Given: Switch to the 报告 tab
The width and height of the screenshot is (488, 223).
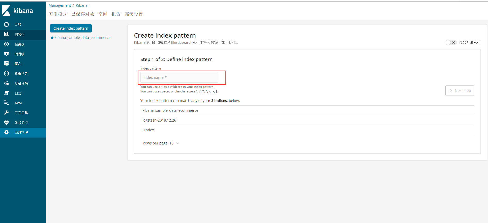Looking at the screenshot, I should 116,14.
